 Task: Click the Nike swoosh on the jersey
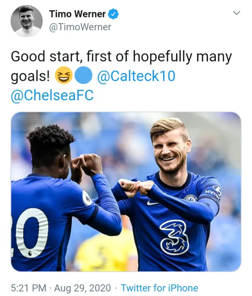coord(153,203)
